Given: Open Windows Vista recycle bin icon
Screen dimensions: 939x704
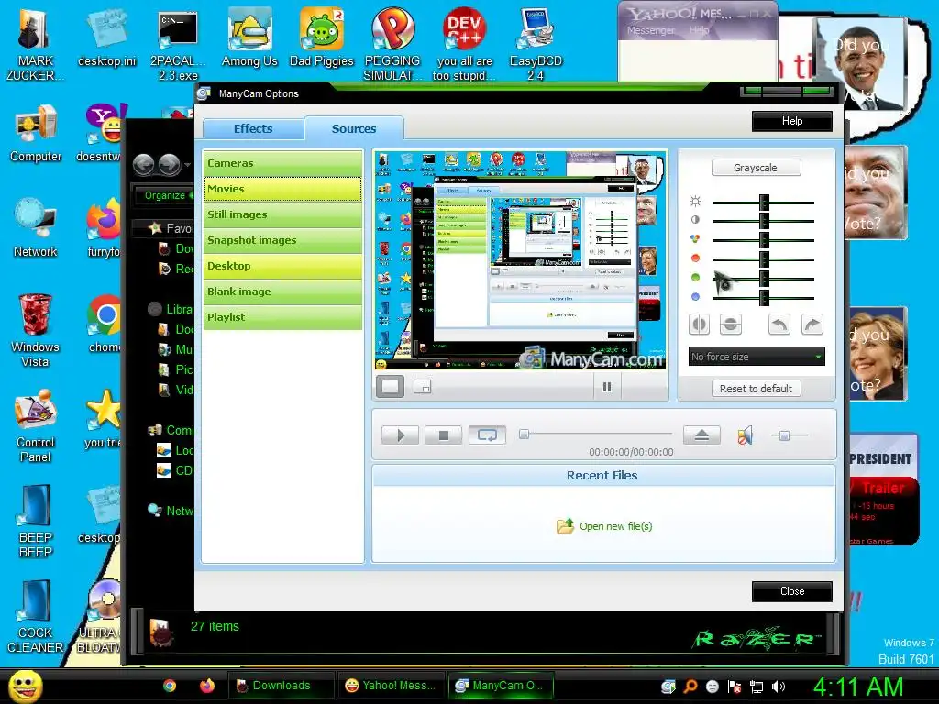Looking at the screenshot, I should pyautogui.click(x=35, y=330).
